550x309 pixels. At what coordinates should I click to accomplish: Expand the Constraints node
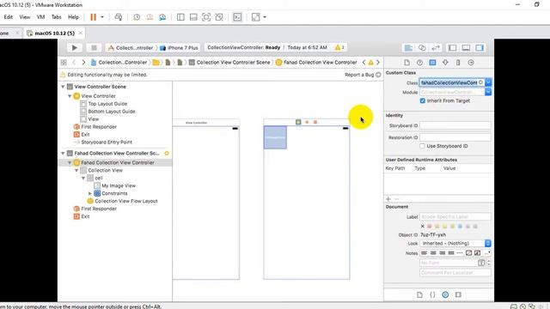pyautogui.click(x=90, y=193)
